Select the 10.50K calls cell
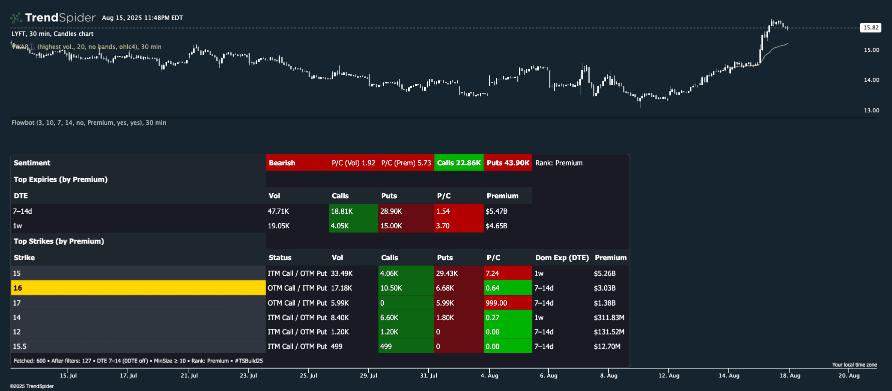Image resolution: width=892 pixels, height=391 pixels. coord(406,288)
